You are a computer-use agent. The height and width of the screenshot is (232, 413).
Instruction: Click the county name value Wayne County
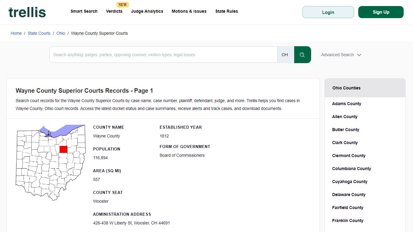tap(106, 136)
